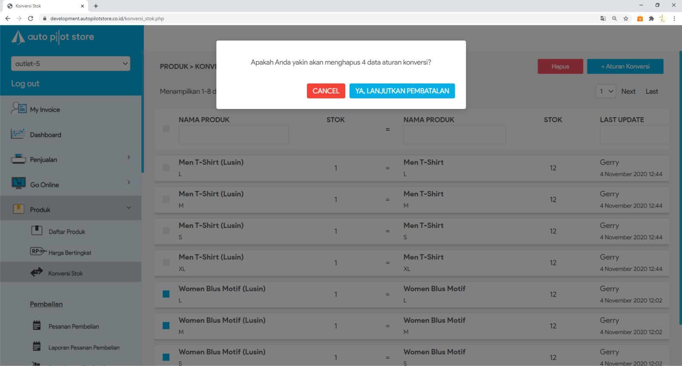
Task: Confirm with Ya, Lanjutkan Pembatalan button
Action: (x=402, y=91)
